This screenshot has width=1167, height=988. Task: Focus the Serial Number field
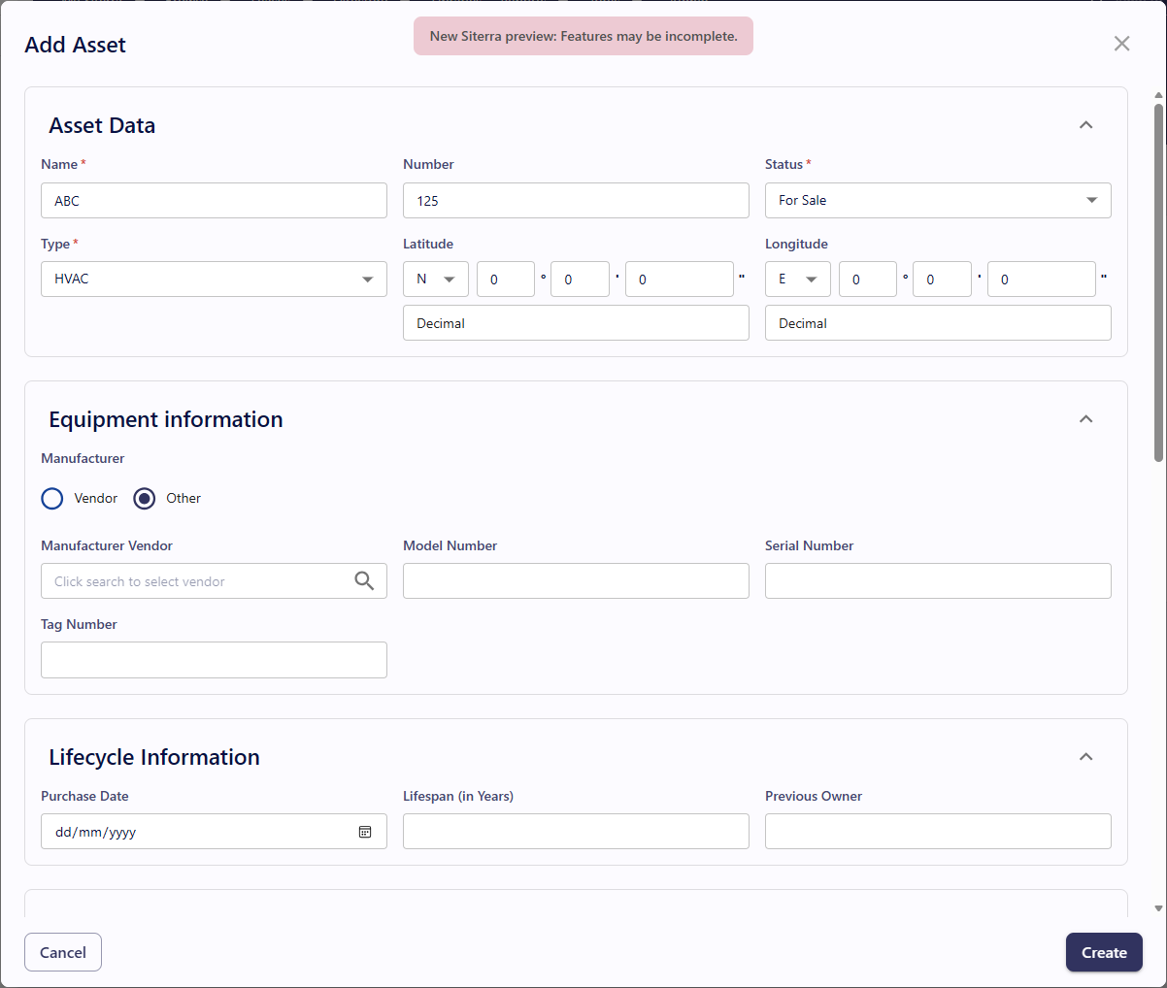tap(938, 580)
